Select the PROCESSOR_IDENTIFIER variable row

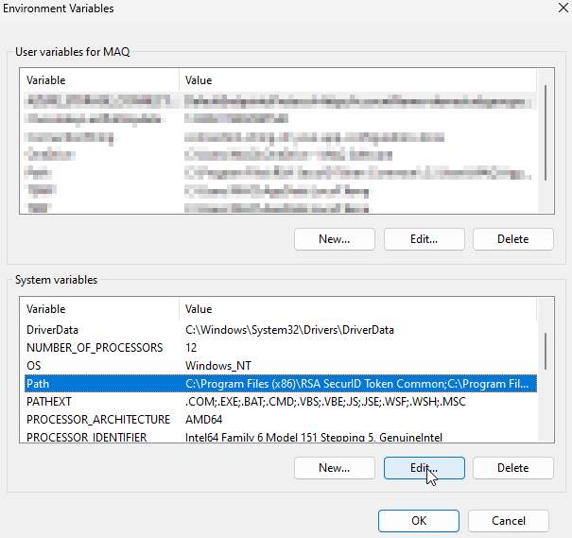point(95,438)
